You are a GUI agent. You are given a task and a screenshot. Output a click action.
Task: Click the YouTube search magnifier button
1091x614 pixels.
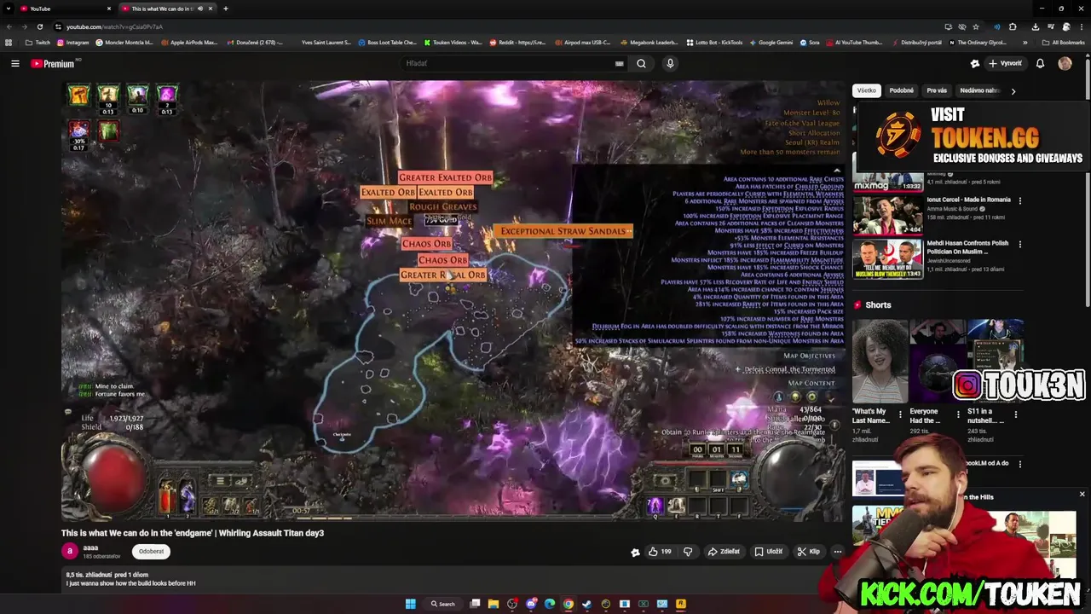[641, 63]
